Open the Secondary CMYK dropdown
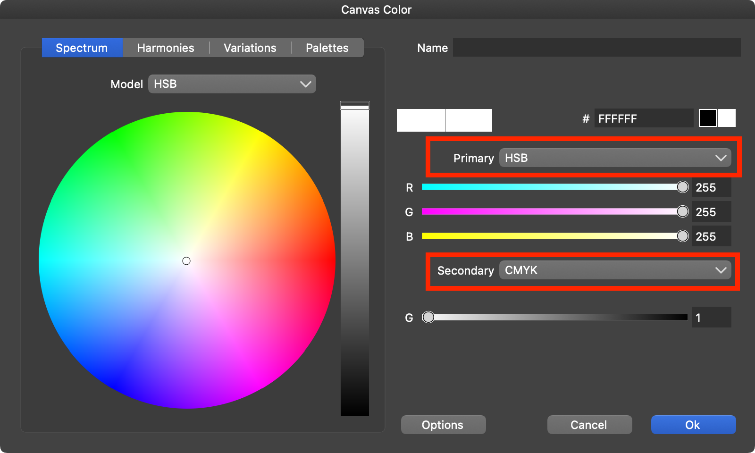 pos(615,270)
